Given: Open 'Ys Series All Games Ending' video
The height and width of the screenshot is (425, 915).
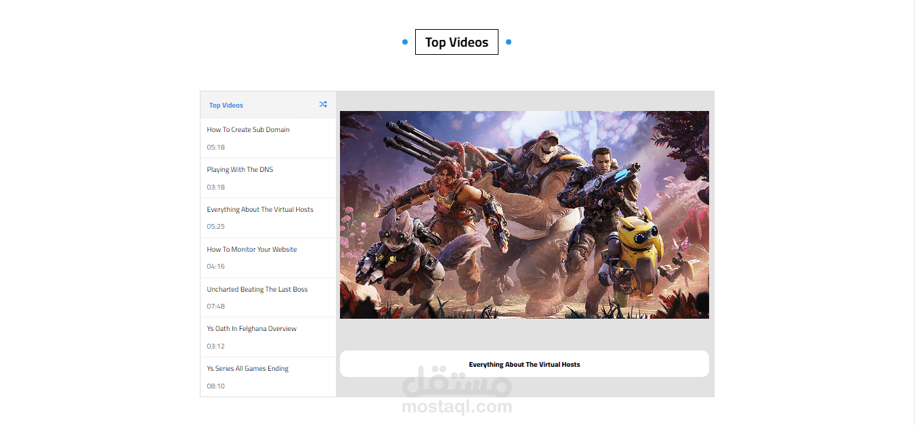Looking at the screenshot, I should pyautogui.click(x=268, y=377).
